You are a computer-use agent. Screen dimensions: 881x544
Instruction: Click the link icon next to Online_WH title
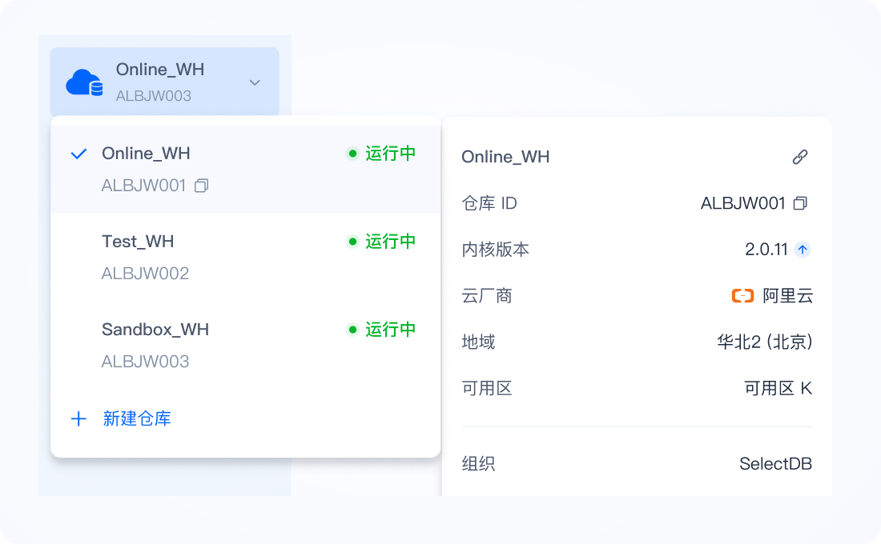801,157
